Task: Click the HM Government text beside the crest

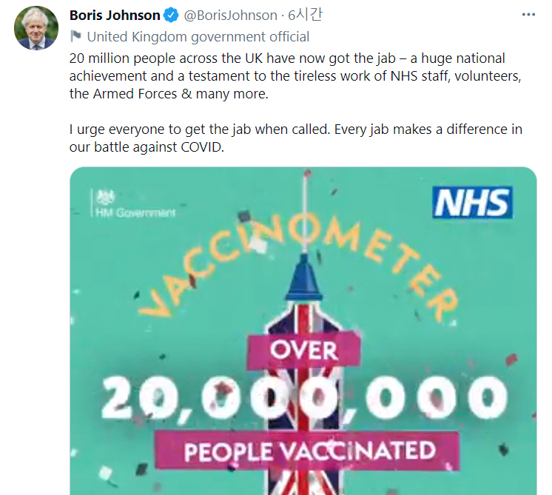Action: pyautogui.click(x=135, y=213)
